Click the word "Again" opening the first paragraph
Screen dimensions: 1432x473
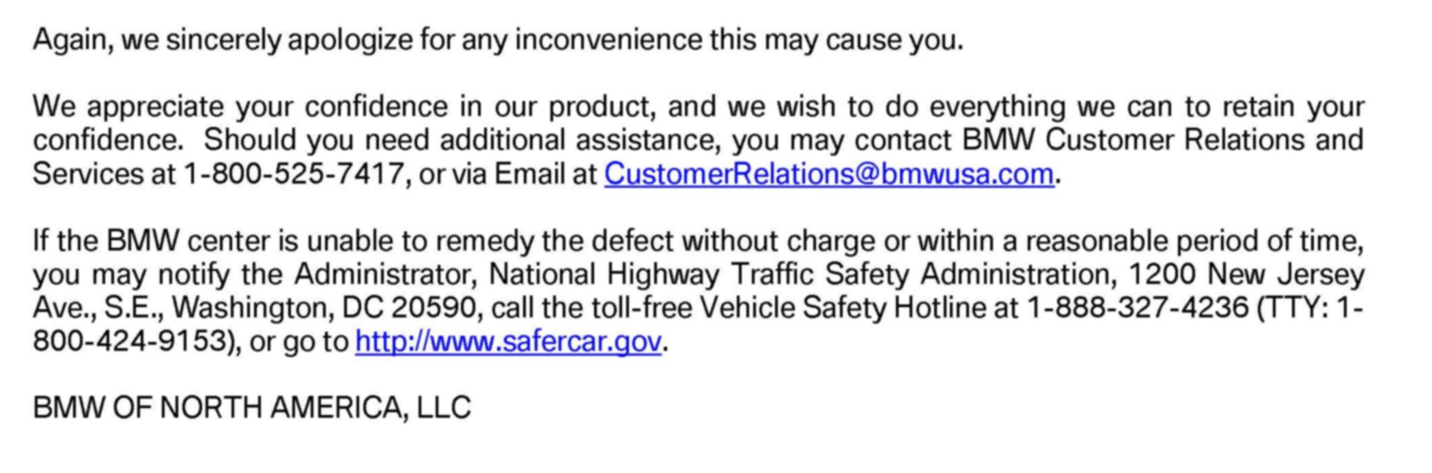(72, 40)
